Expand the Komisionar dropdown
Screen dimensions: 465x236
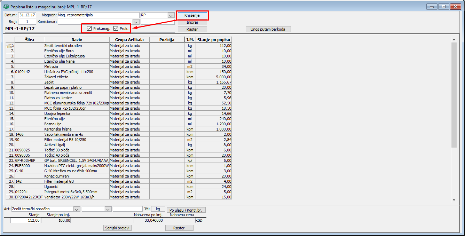[136, 22]
